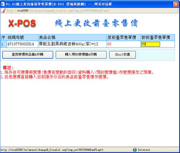
Task: Click the Internet zone globe icon
Action: [135, 150]
